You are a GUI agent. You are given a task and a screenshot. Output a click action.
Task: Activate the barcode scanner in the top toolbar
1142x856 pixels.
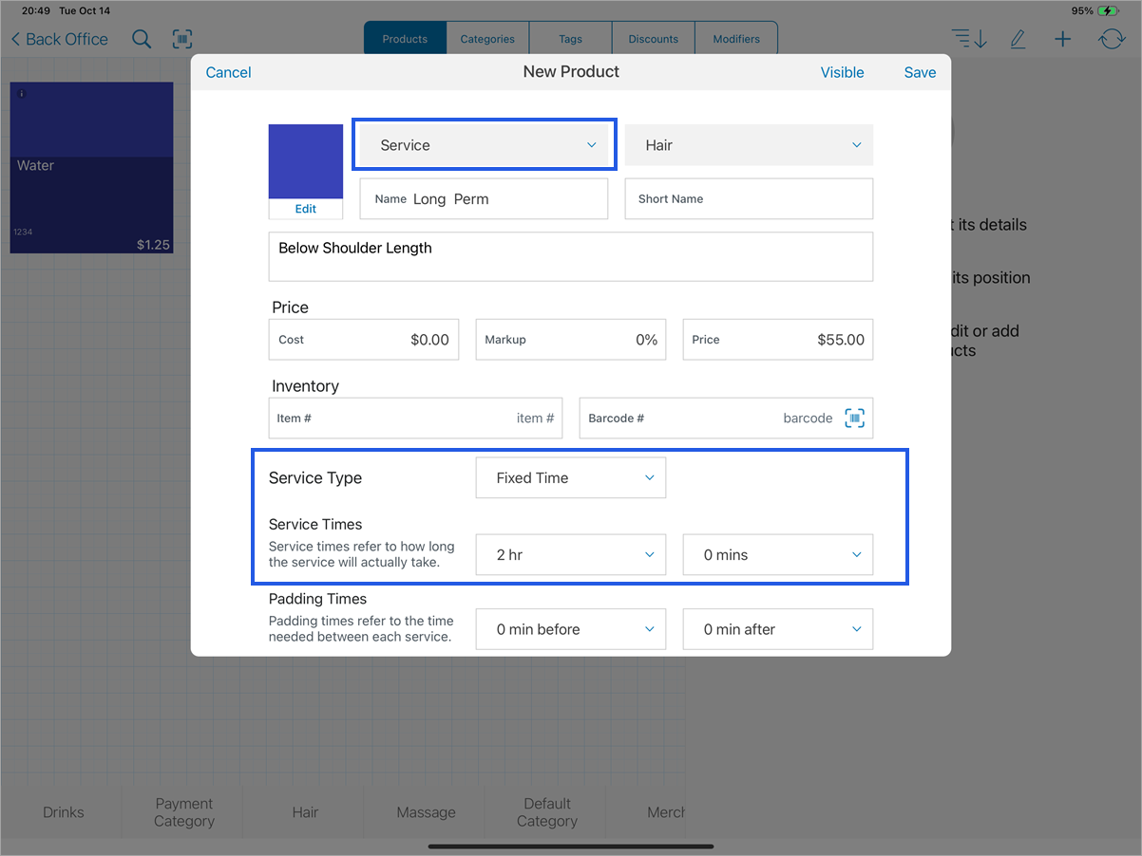(181, 39)
